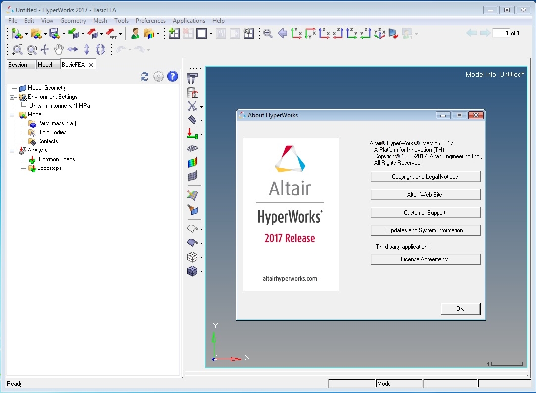
Task: Click the Altair Web Site button
Action: [425, 195]
